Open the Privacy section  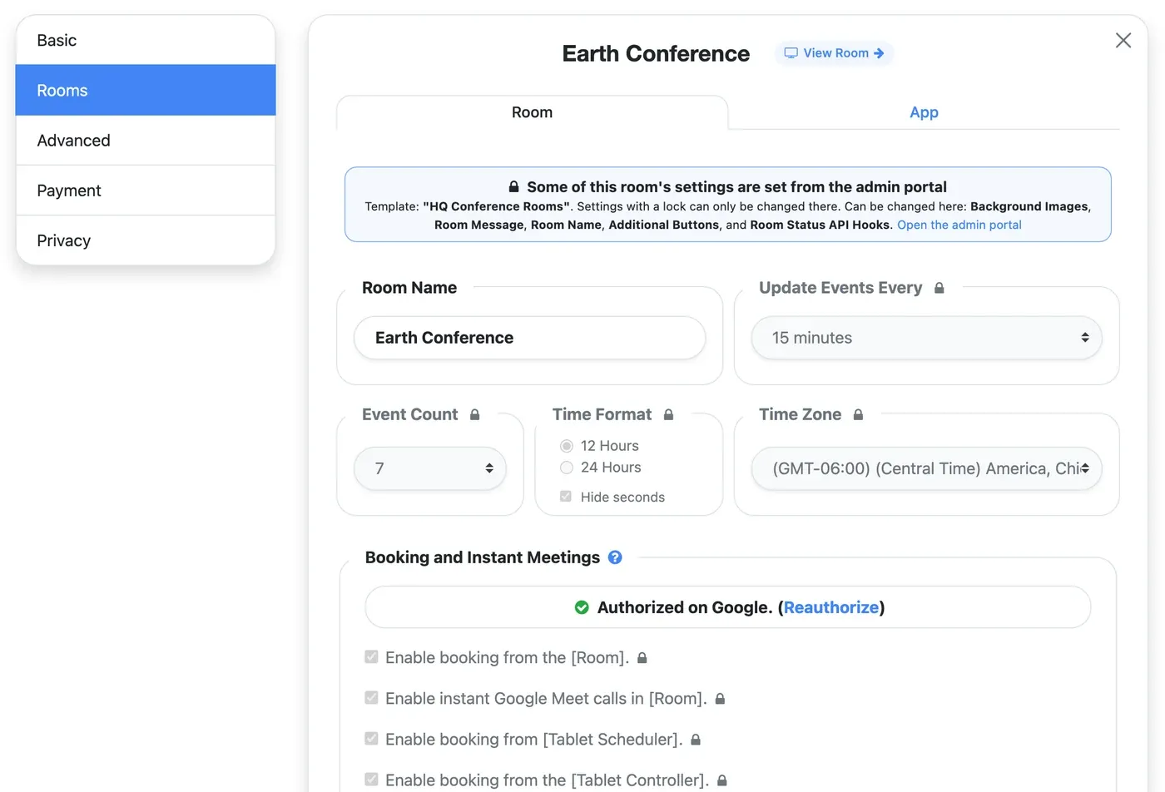146,240
